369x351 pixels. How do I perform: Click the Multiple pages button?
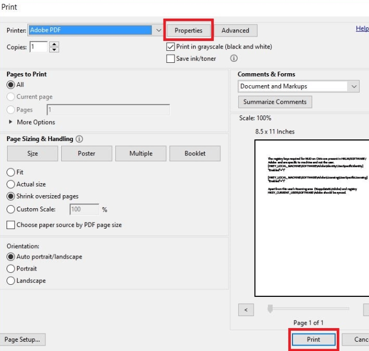point(140,154)
